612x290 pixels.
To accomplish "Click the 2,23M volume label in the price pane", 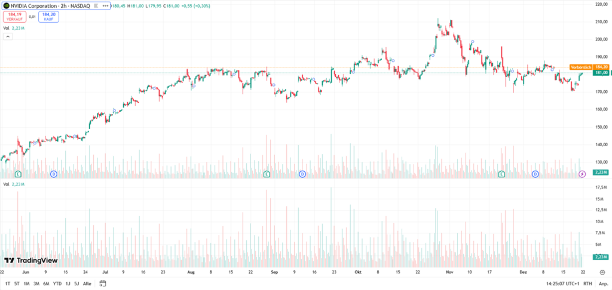I will pos(601,172).
